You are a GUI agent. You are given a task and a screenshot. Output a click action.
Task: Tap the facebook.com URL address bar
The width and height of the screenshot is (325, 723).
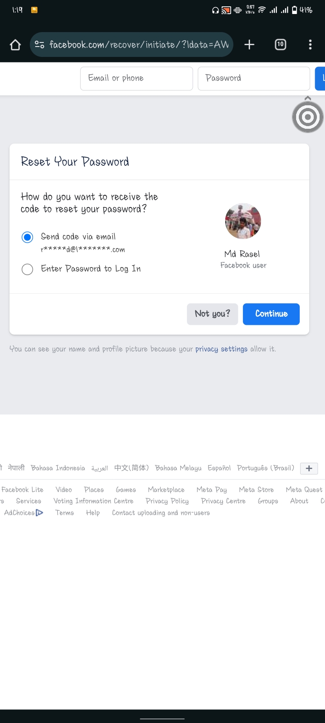click(139, 45)
